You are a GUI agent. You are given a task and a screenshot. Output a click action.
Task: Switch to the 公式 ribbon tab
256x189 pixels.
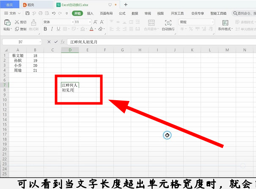pos(122,14)
